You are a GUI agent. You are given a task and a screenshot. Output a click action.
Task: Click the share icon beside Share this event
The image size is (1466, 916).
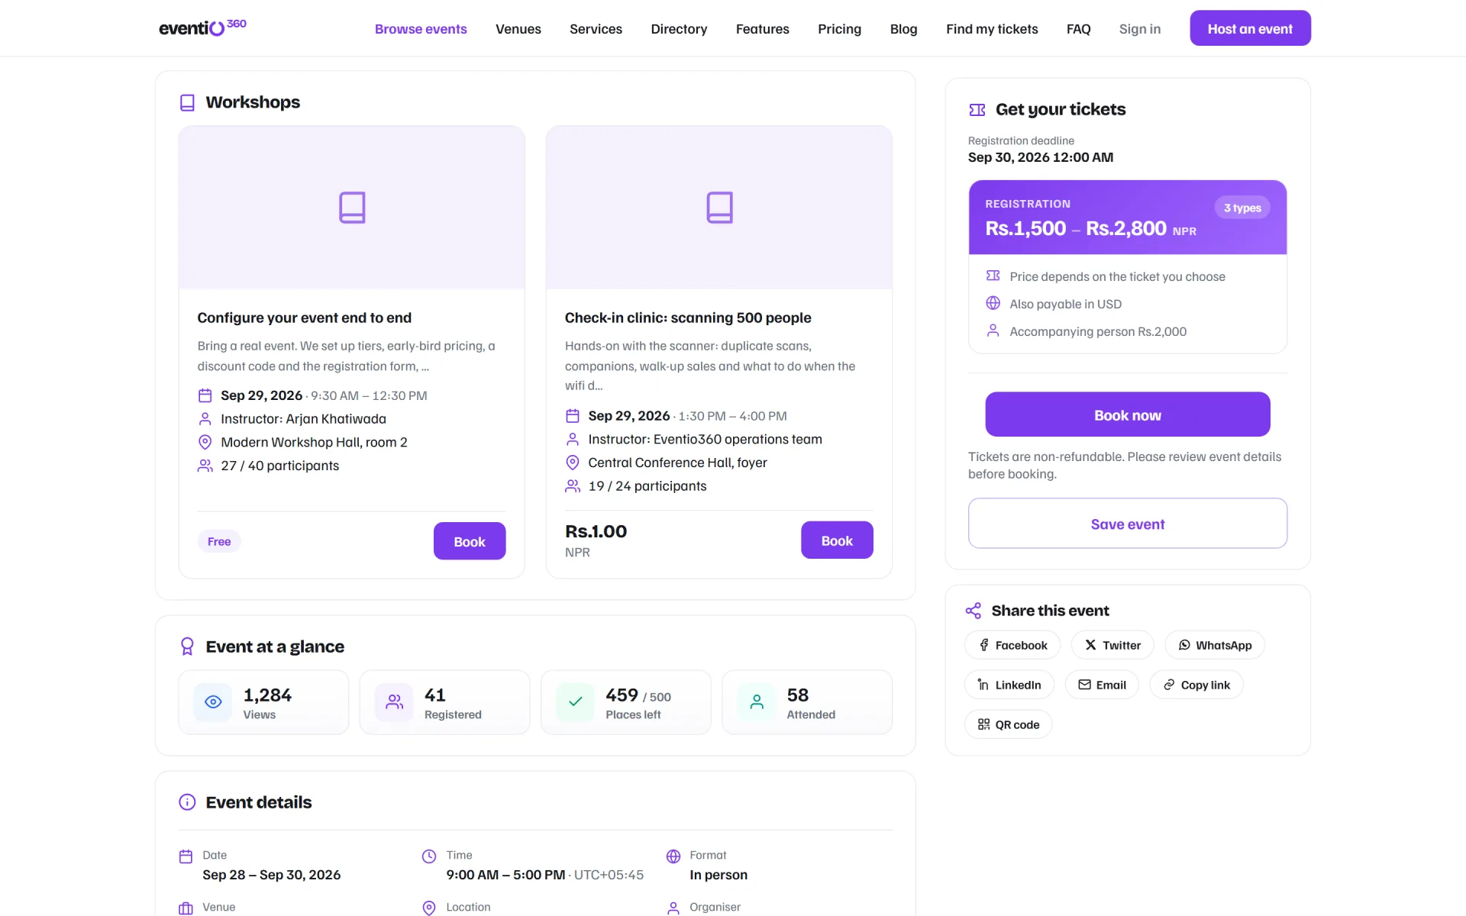(974, 611)
